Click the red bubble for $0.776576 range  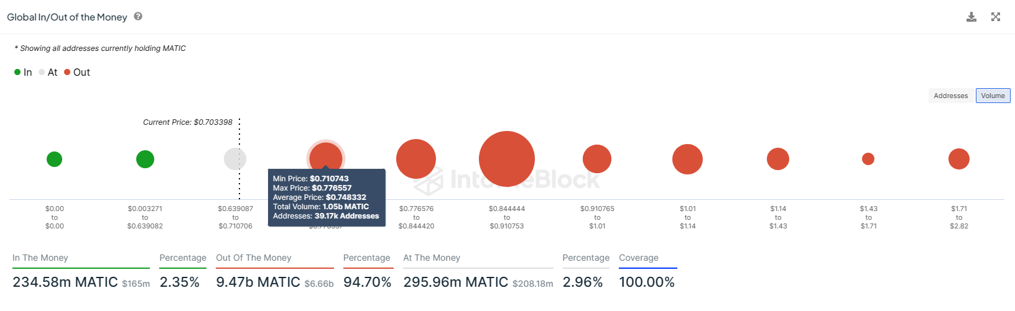pos(416,159)
